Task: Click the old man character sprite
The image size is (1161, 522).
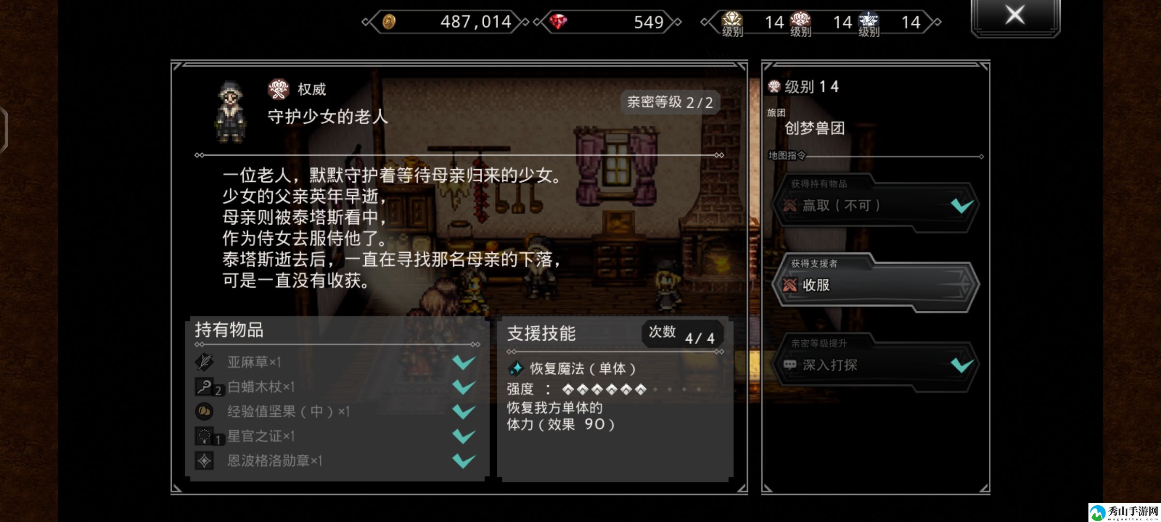Action: (231, 112)
